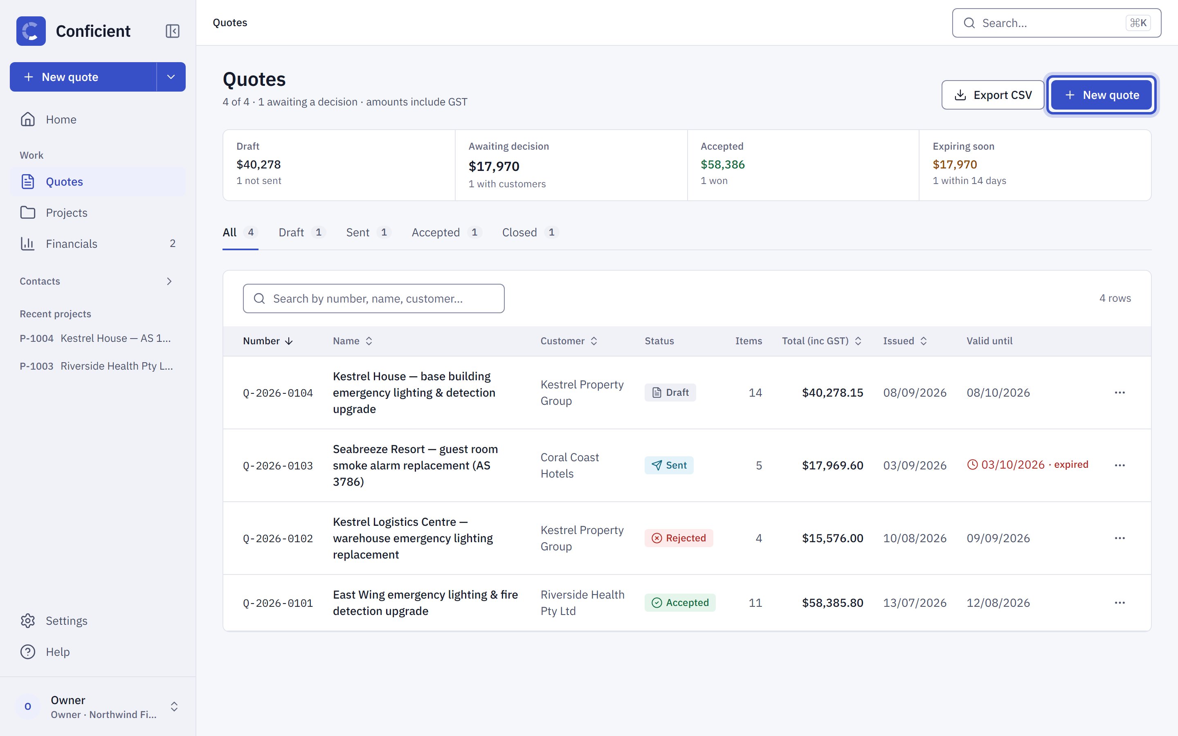Open Settings gear in sidebar
Screen dimensions: 1178x736
tap(97, 621)
